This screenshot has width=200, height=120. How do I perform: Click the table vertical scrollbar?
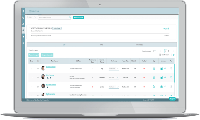click(x=174, y=73)
